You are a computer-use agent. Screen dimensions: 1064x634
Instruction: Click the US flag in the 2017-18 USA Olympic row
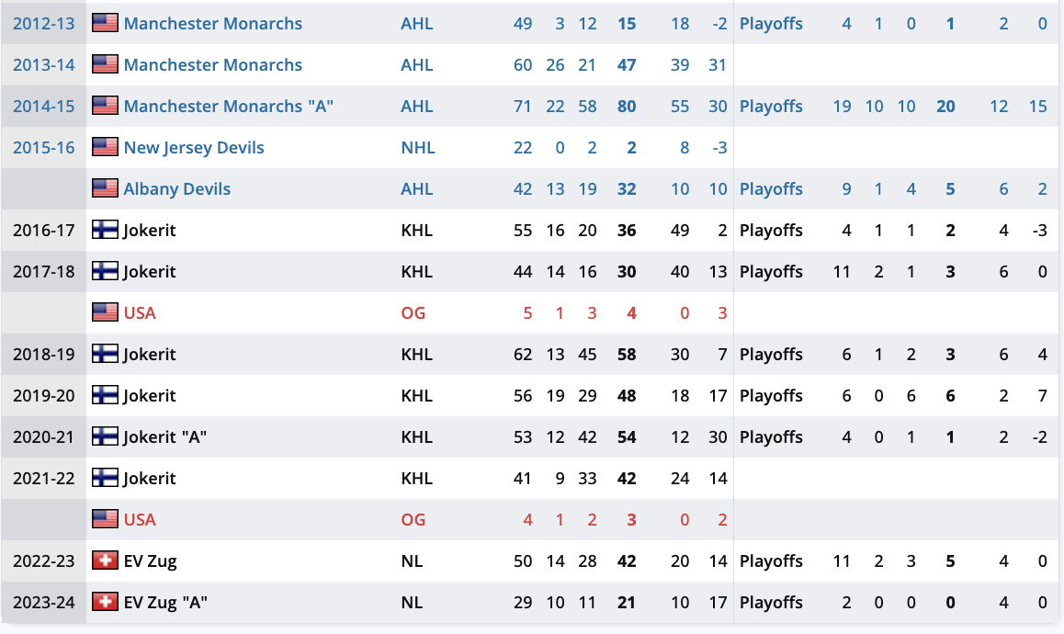click(x=105, y=312)
